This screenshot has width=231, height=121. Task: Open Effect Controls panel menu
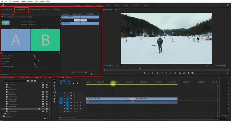(x=27, y=10)
